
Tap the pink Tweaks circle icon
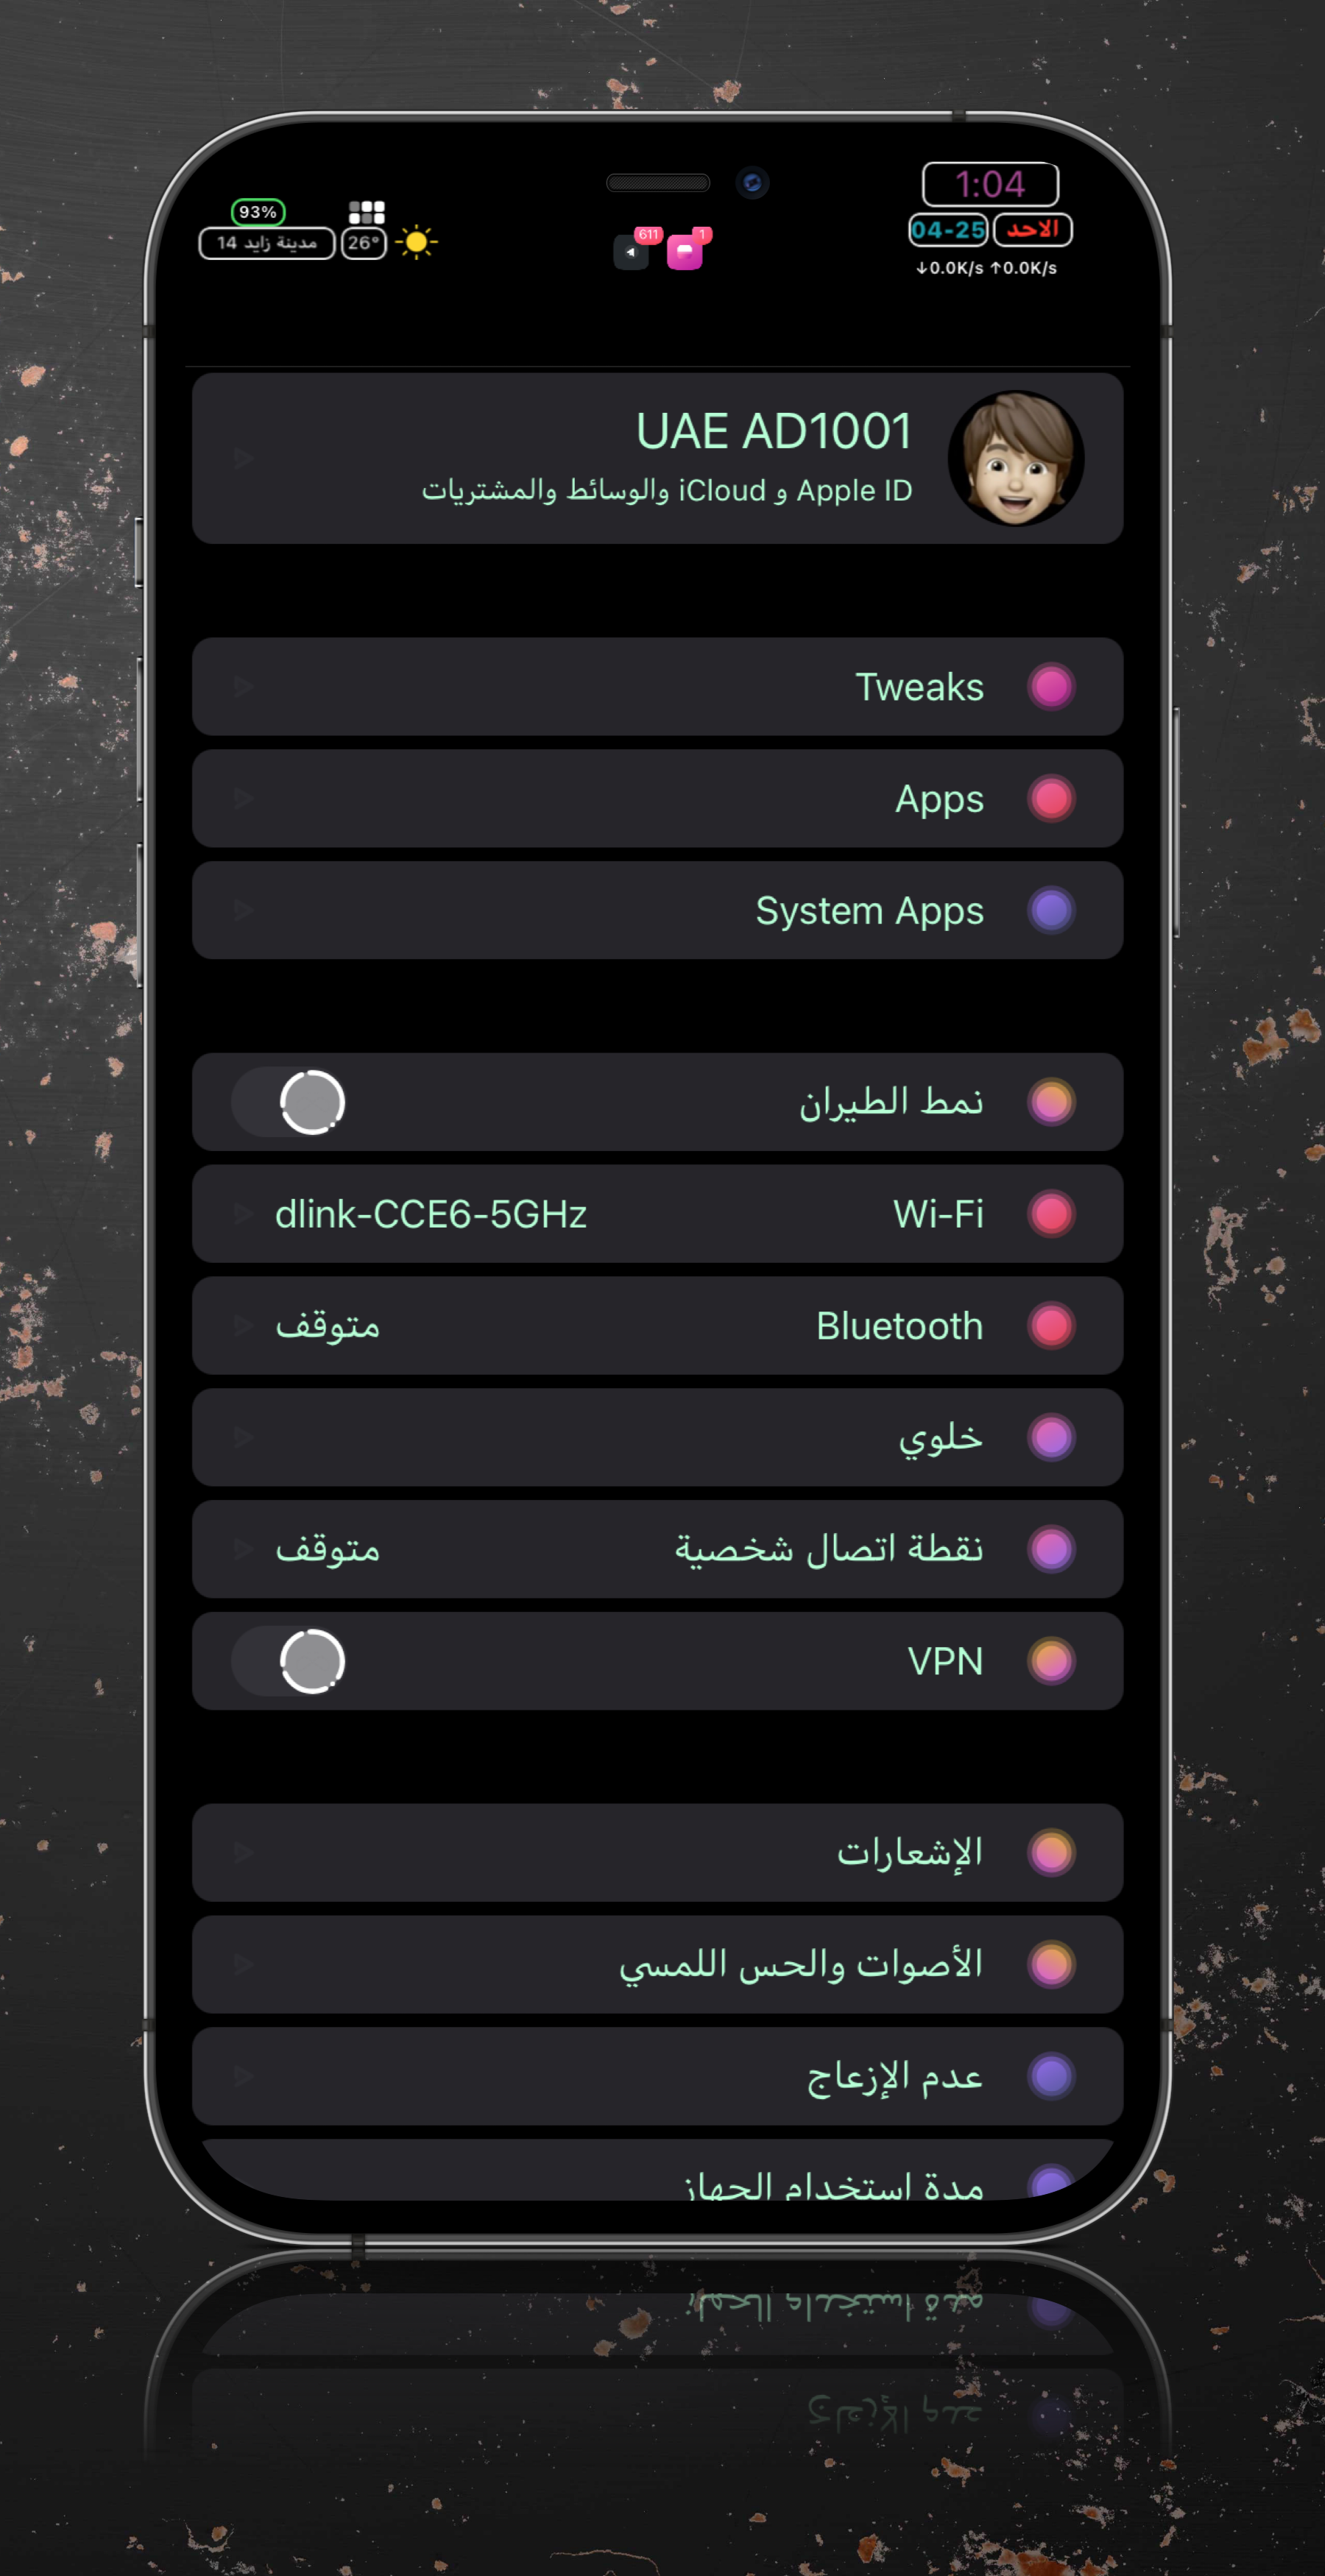(1051, 687)
